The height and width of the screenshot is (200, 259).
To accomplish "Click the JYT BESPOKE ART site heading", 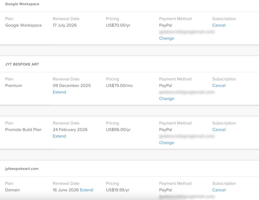I will click(22, 64).
